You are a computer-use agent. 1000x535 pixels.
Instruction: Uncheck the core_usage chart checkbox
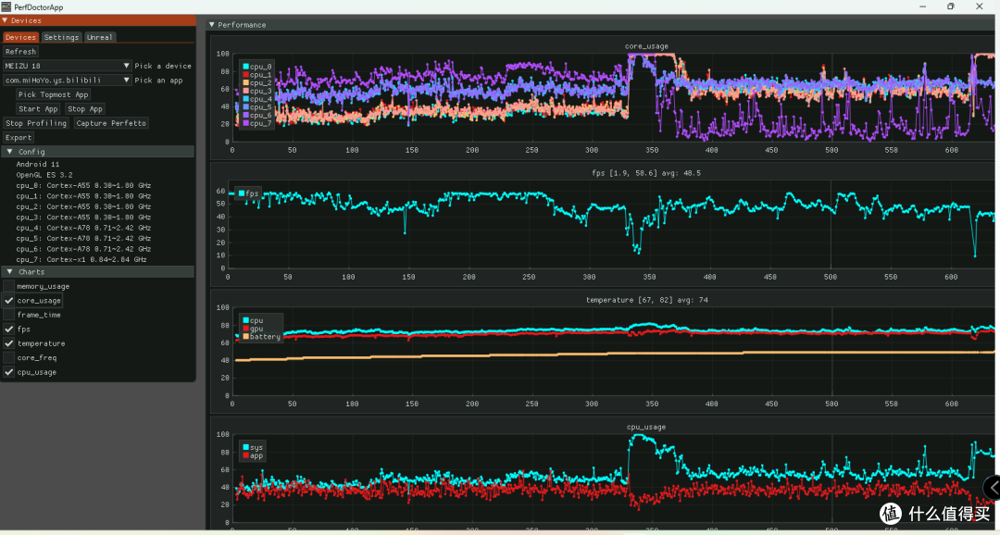click(x=9, y=300)
